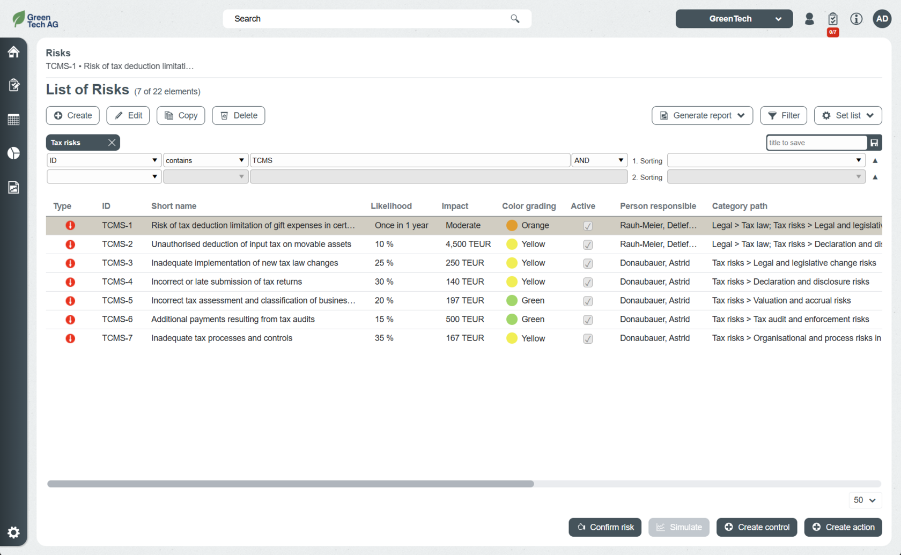Expand the GreenTech organization dropdown

click(x=734, y=19)
